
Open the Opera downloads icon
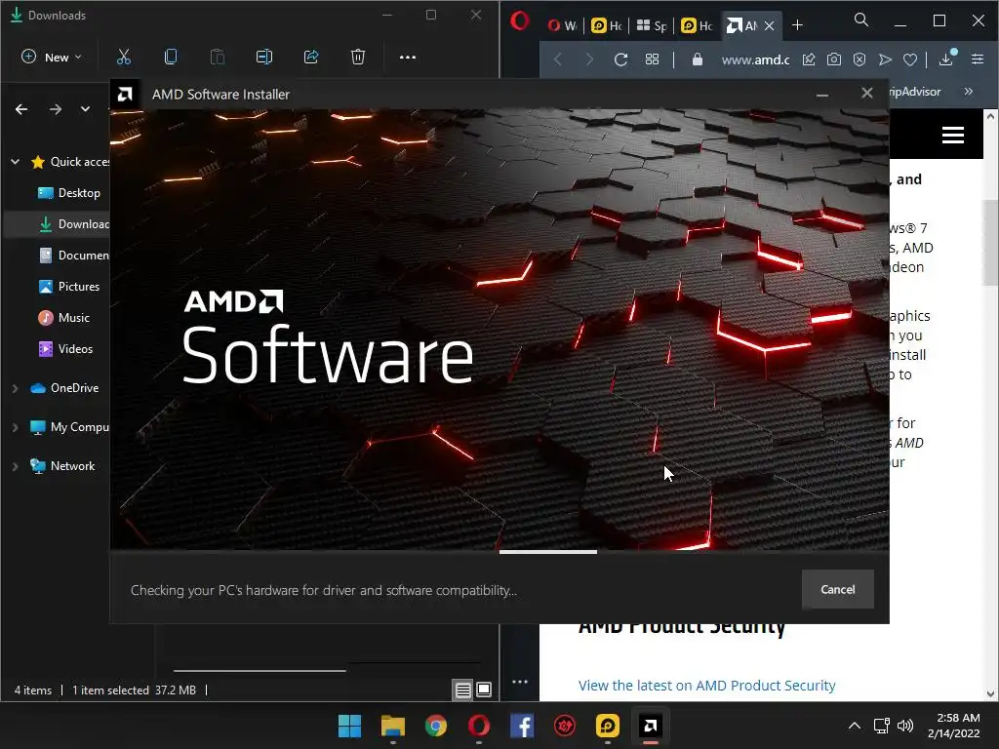pyautogui.click(x=946, y=59)
